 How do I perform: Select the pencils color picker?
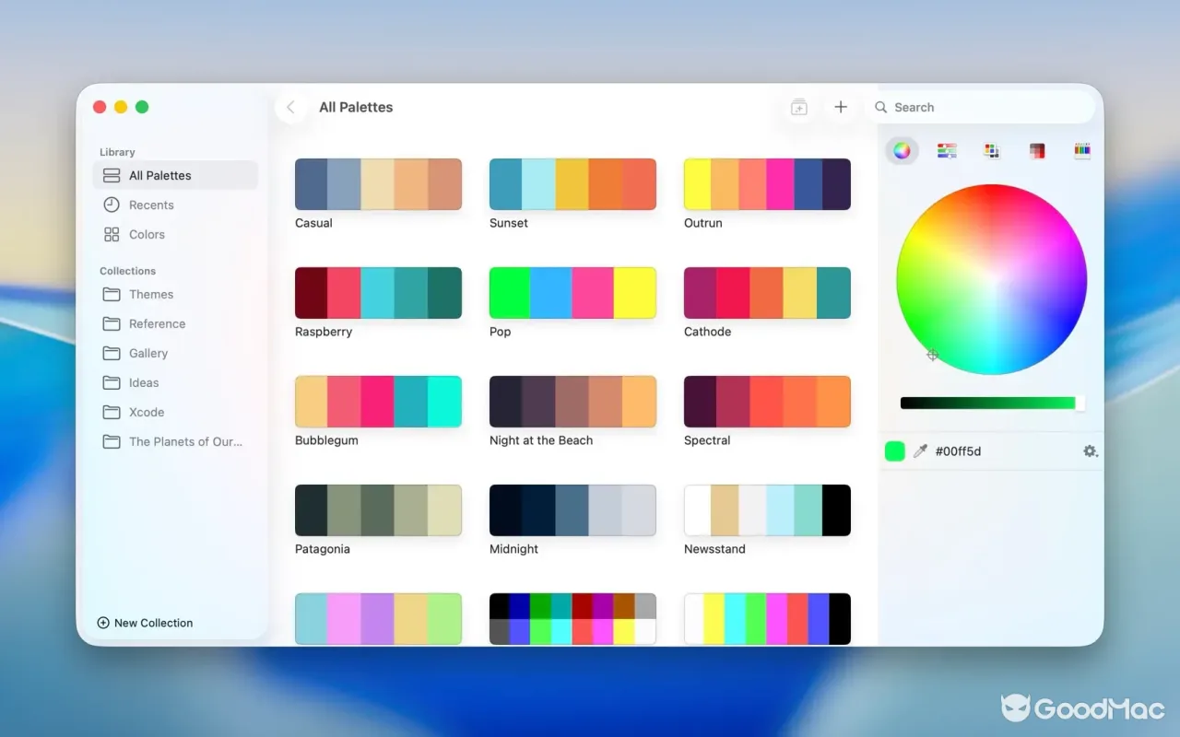pyautogui.click(x=1082, y=151)
